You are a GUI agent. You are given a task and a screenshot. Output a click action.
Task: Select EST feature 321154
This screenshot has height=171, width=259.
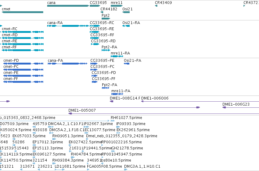pos(34,164)
